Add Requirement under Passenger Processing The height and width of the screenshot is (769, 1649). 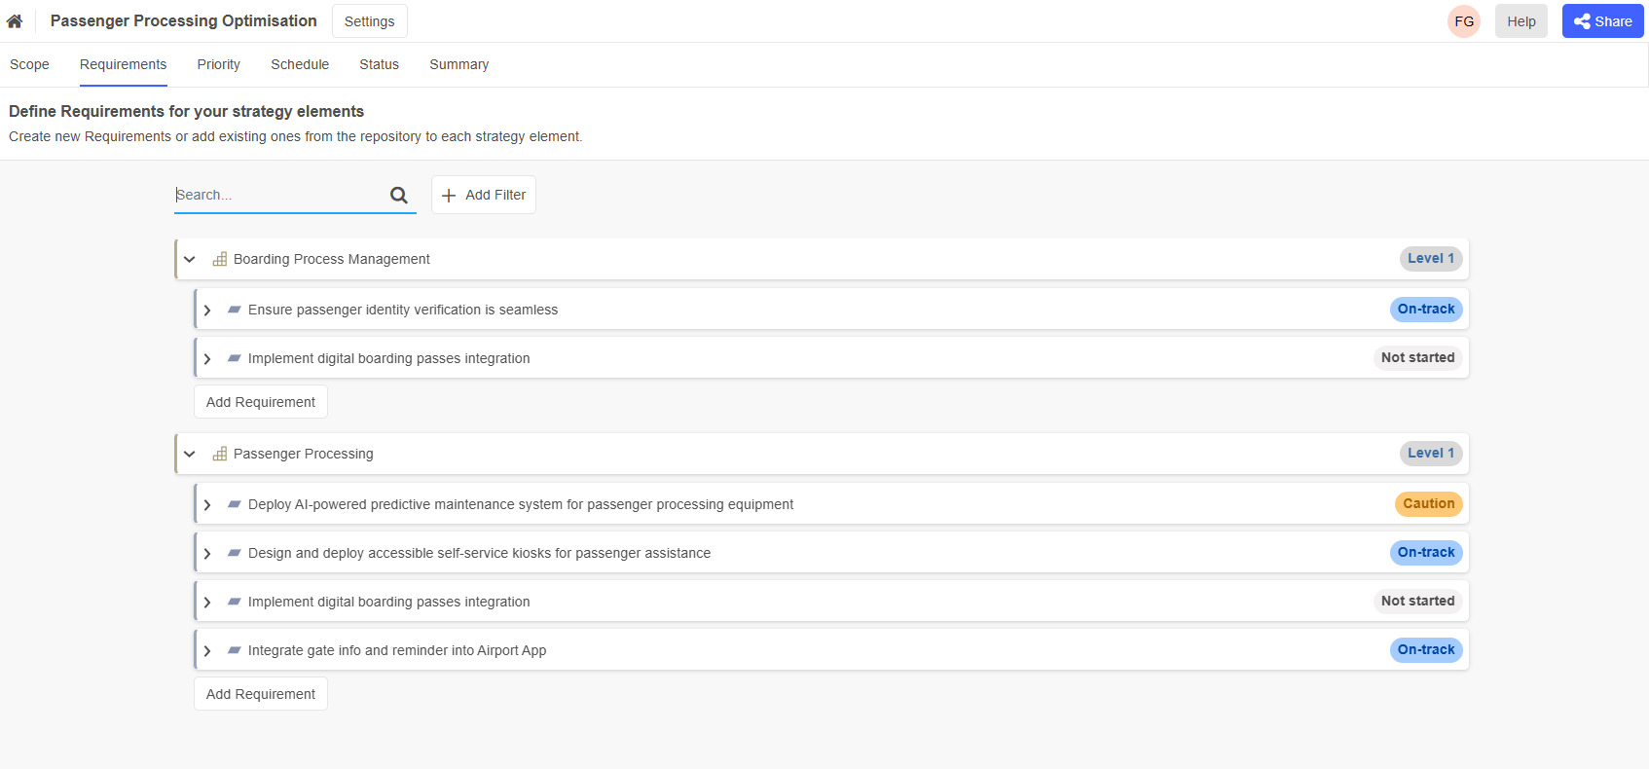[x=260, y=693]
